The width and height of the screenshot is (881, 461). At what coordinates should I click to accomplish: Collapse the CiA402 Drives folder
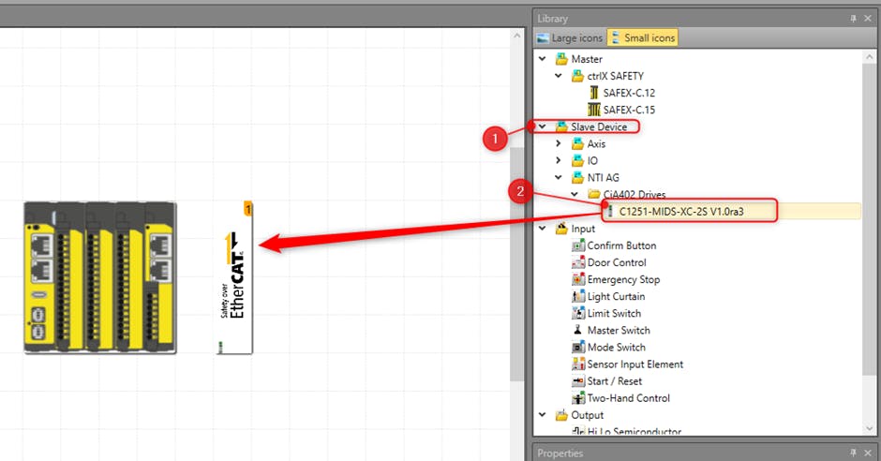[575, 194]
